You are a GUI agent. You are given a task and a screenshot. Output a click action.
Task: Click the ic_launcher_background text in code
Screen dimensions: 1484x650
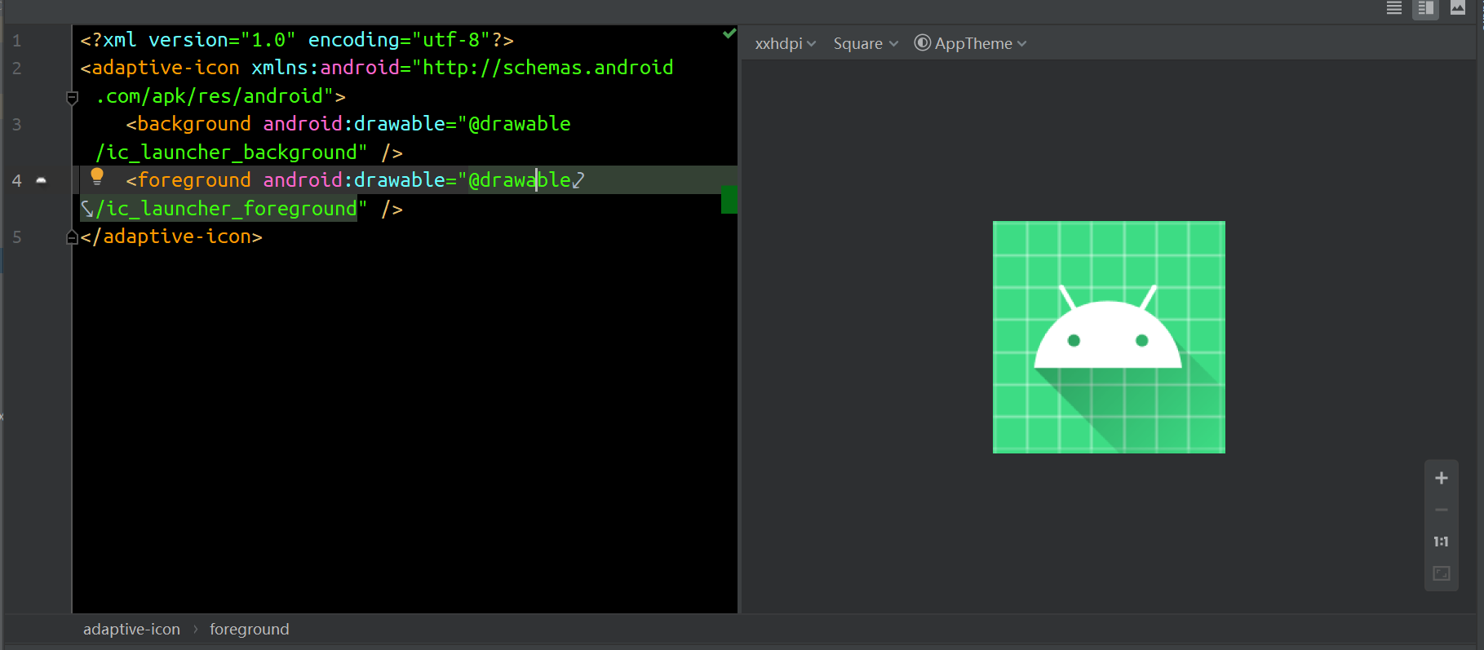[x=232, y=153]
